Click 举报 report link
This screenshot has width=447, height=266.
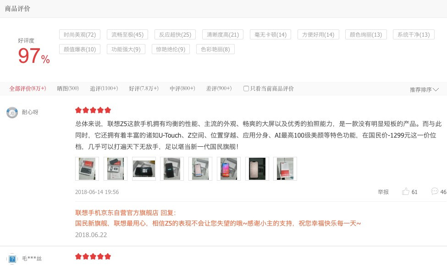point(383,192)
